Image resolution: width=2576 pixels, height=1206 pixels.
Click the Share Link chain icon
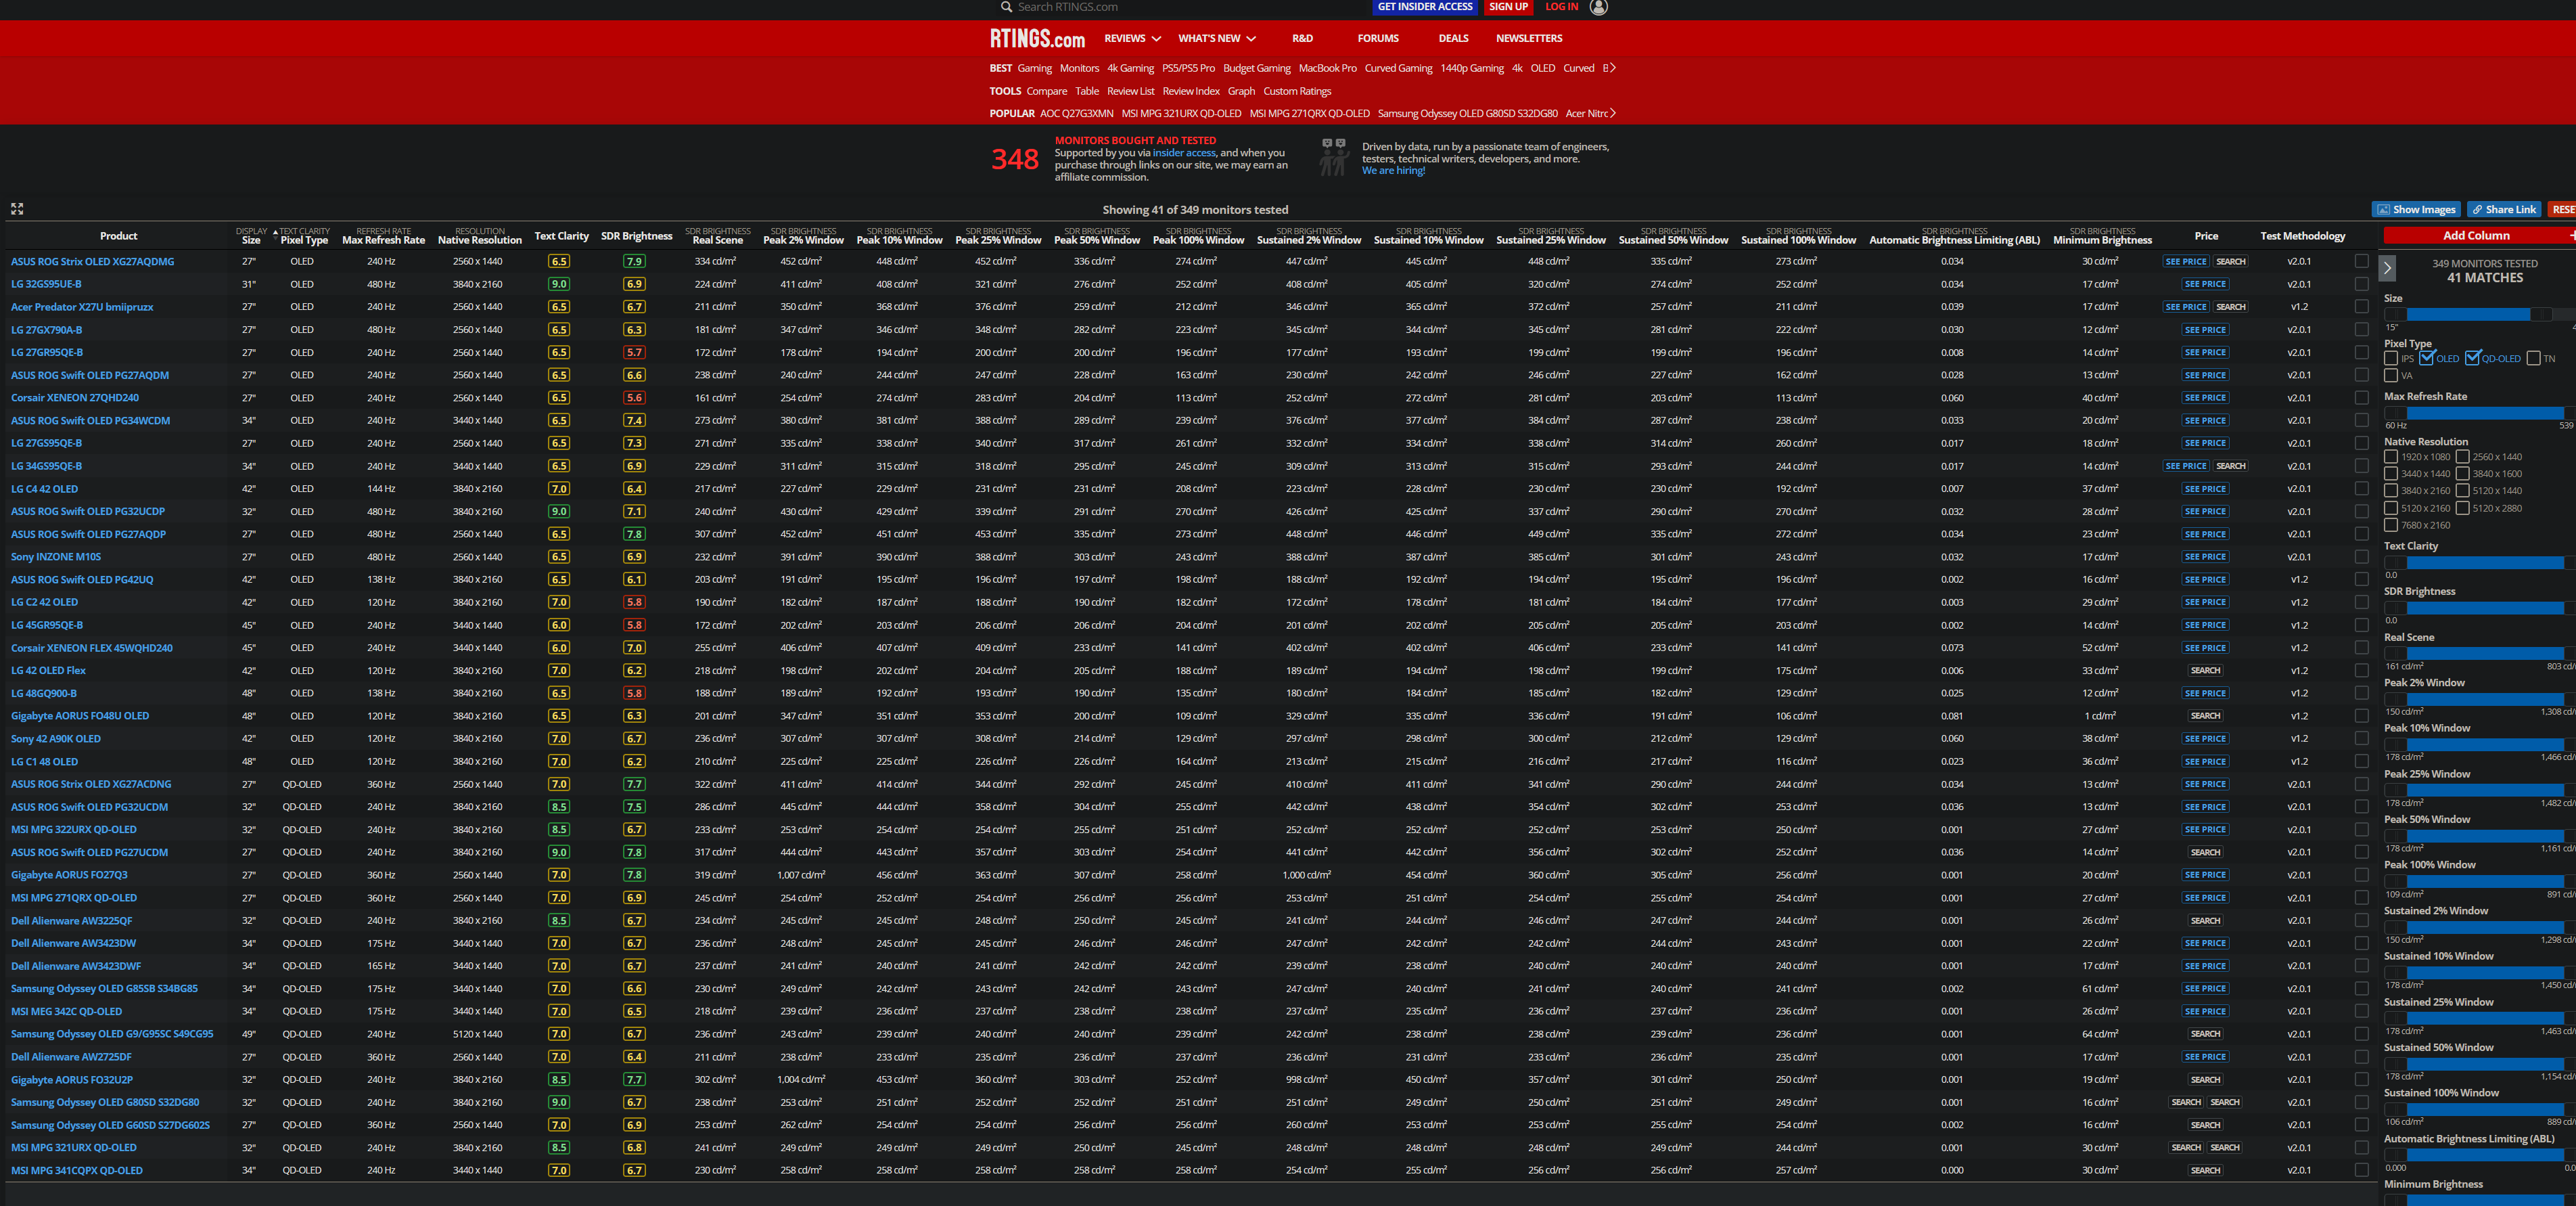tap(2503, 208)
